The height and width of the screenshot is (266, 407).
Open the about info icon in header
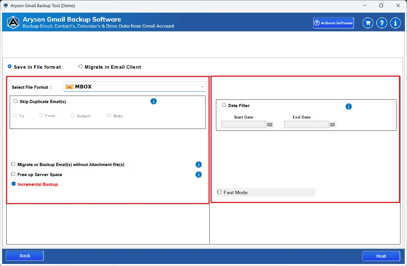click(x=396, y=23)
